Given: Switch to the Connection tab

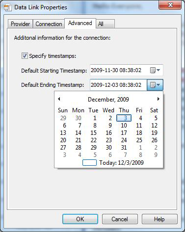Looking at the screenshot, I should [x=49, y=24].
